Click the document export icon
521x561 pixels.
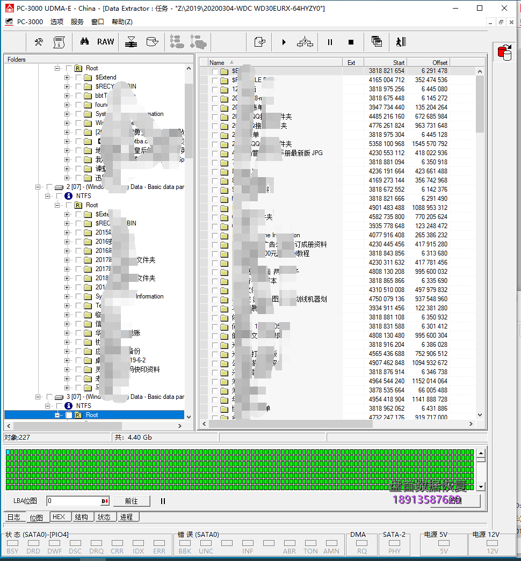point(259,42)
